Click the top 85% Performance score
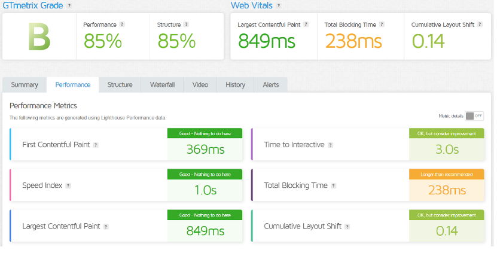Screen dimensions: 497x256 coord(103,41)
